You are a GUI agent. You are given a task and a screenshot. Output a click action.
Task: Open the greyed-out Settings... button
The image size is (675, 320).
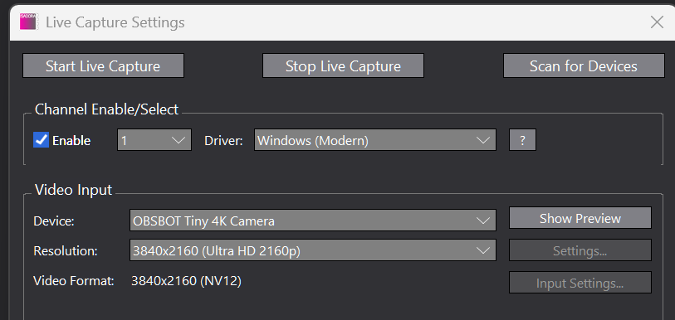pos(580,250)
